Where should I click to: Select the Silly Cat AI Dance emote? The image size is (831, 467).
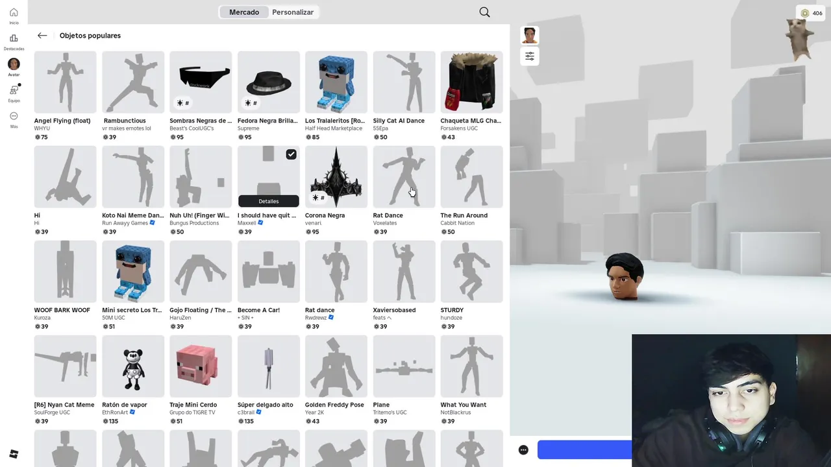point(404,82)
